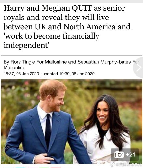Open the main Harry and Meghan photo
The width and height of the screenshot is (143, 168).
click(x=71, y=122)
